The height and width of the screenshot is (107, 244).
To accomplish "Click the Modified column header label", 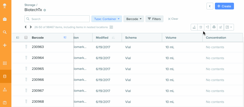I will [x=102, y=38].
